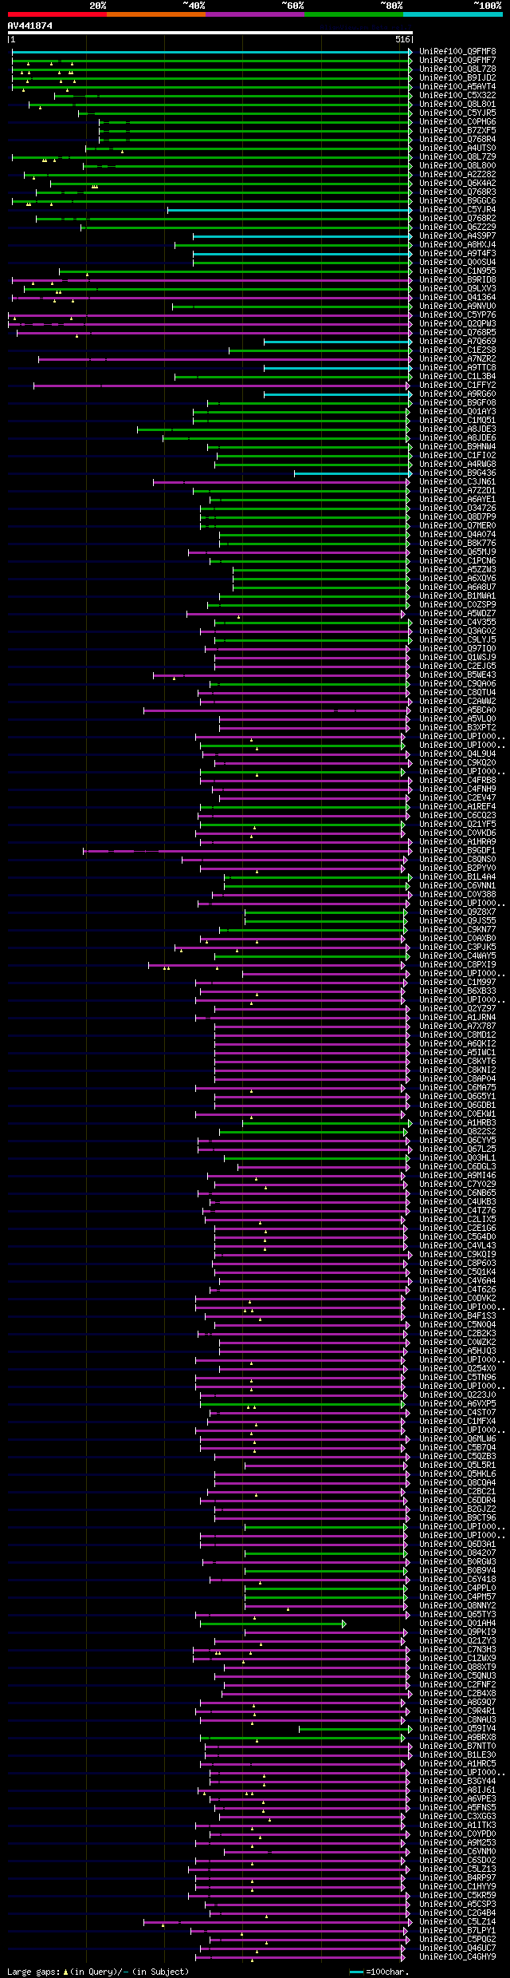The image size is (510, 1978).
Task: Select the UniRef100_A8JDE3 label
Action: pyautogui.click(x=457, y=429)
